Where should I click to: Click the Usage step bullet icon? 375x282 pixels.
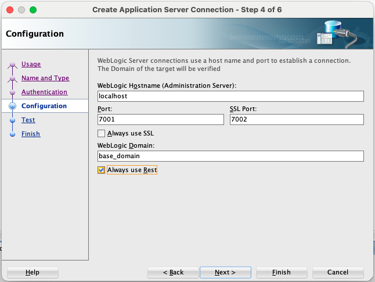[x=12, y=65]
